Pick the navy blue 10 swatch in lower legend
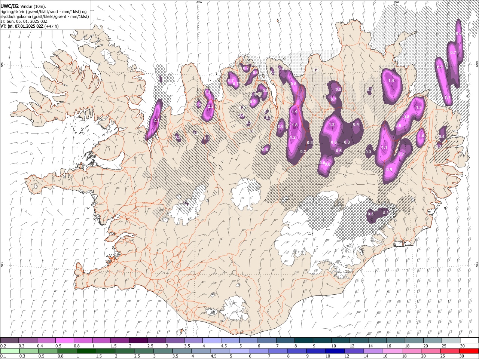 [x=335, y=351]
